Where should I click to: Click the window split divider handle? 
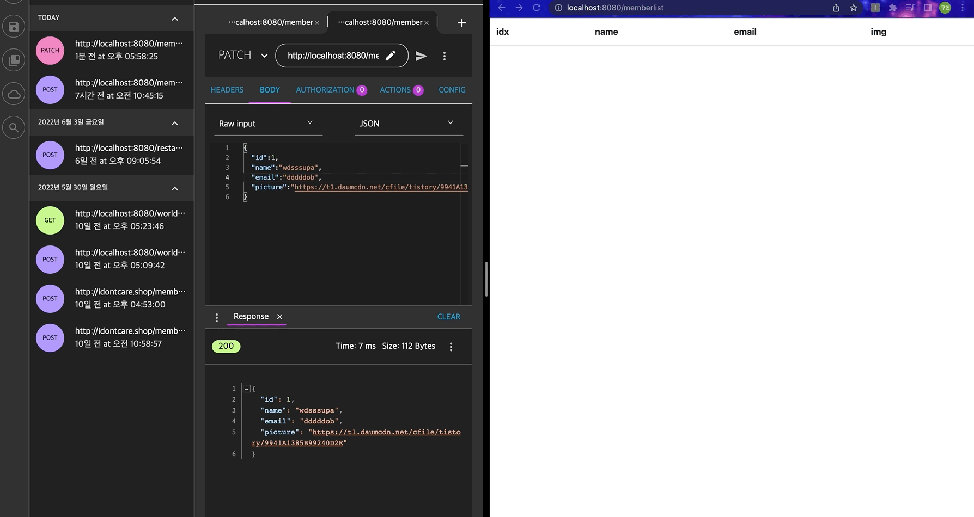pyautogui.click(x=486, y=279)
